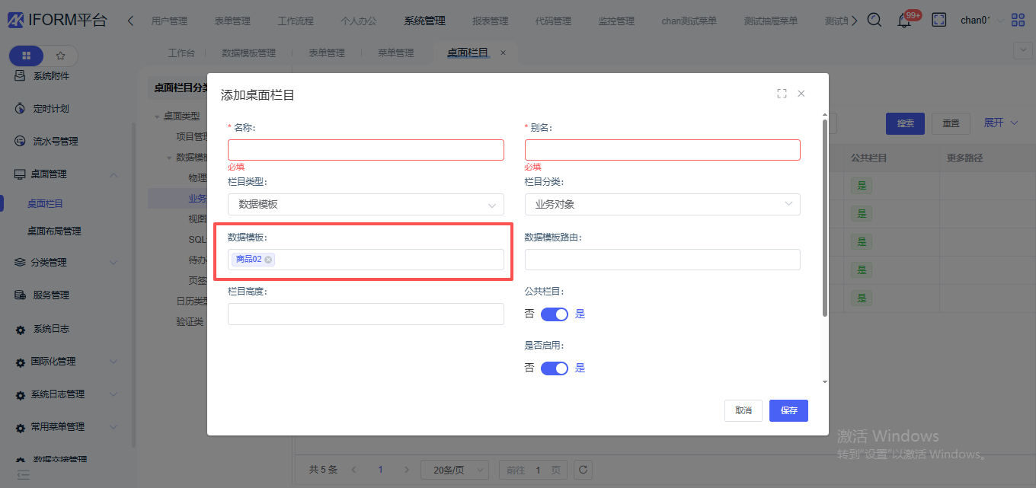This screenshot has width=1036, height=488.
Task: Click the search magnifier icon in header
Action: coord(875,21)
